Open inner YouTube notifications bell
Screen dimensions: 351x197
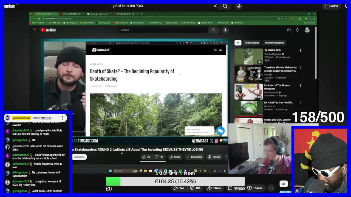(297, 30)
